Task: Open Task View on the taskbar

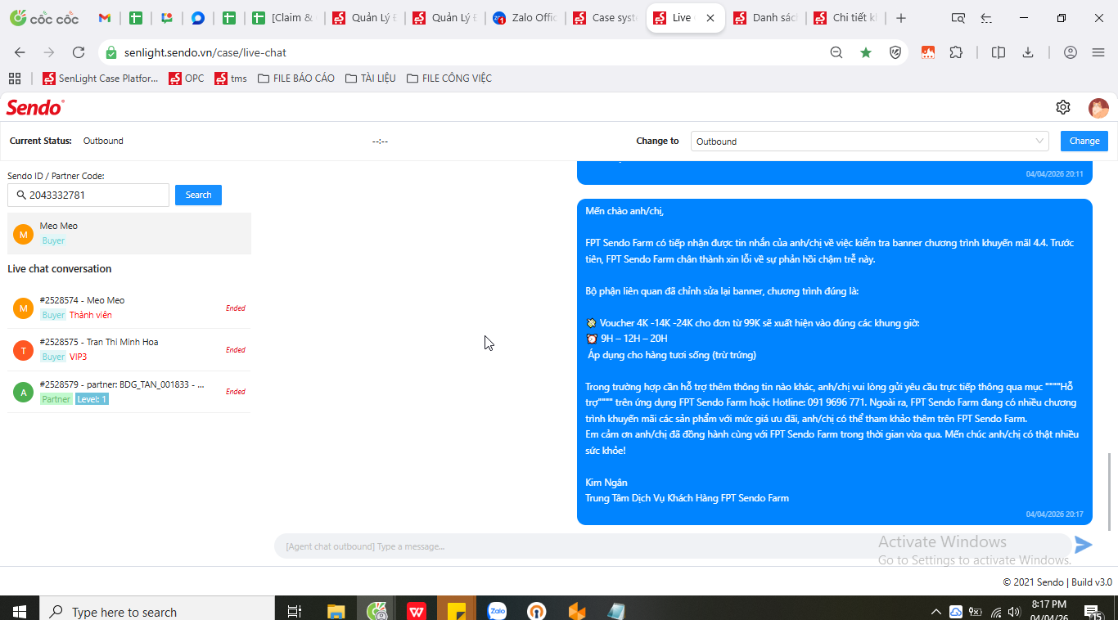Action: [x=295, y=611]
